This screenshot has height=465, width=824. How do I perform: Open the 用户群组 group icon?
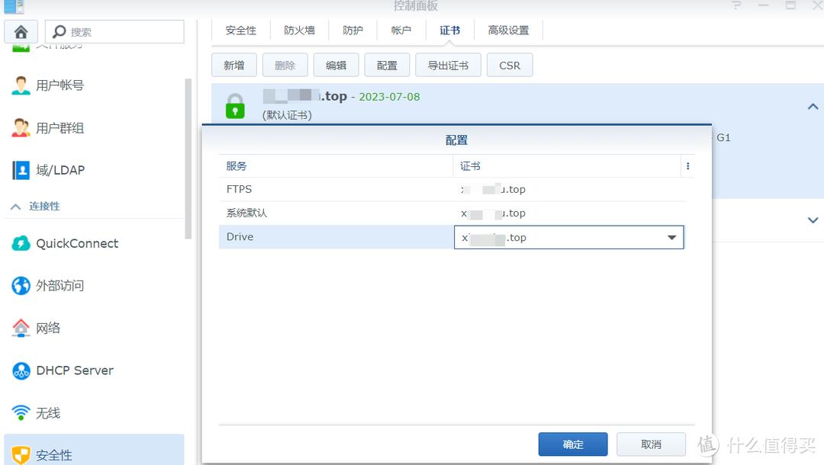pyautogui.click(x=21, y=128)
